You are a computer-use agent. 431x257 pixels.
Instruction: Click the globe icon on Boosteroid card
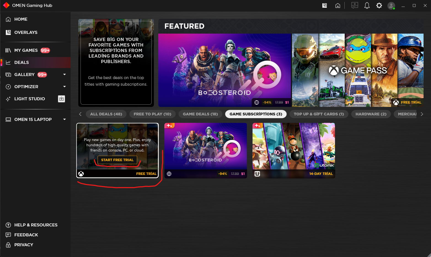(169, 174)
